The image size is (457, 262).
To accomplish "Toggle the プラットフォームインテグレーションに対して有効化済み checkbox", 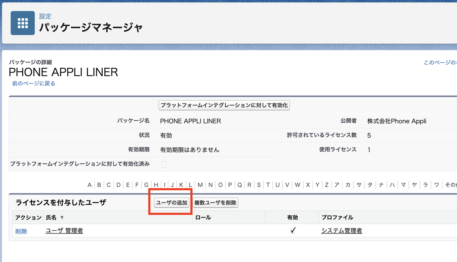I will [164, 164].
